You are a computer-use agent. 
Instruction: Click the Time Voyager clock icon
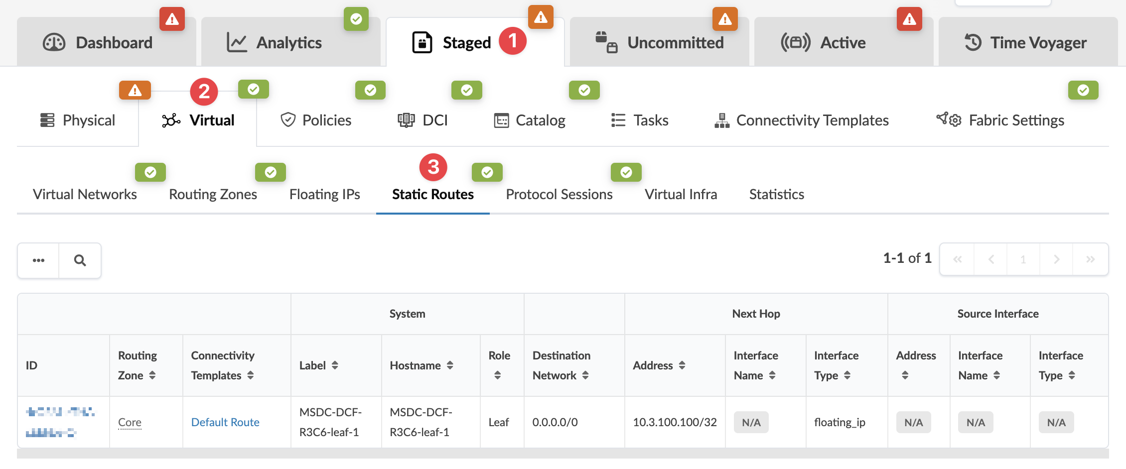[x=973, y=43]
